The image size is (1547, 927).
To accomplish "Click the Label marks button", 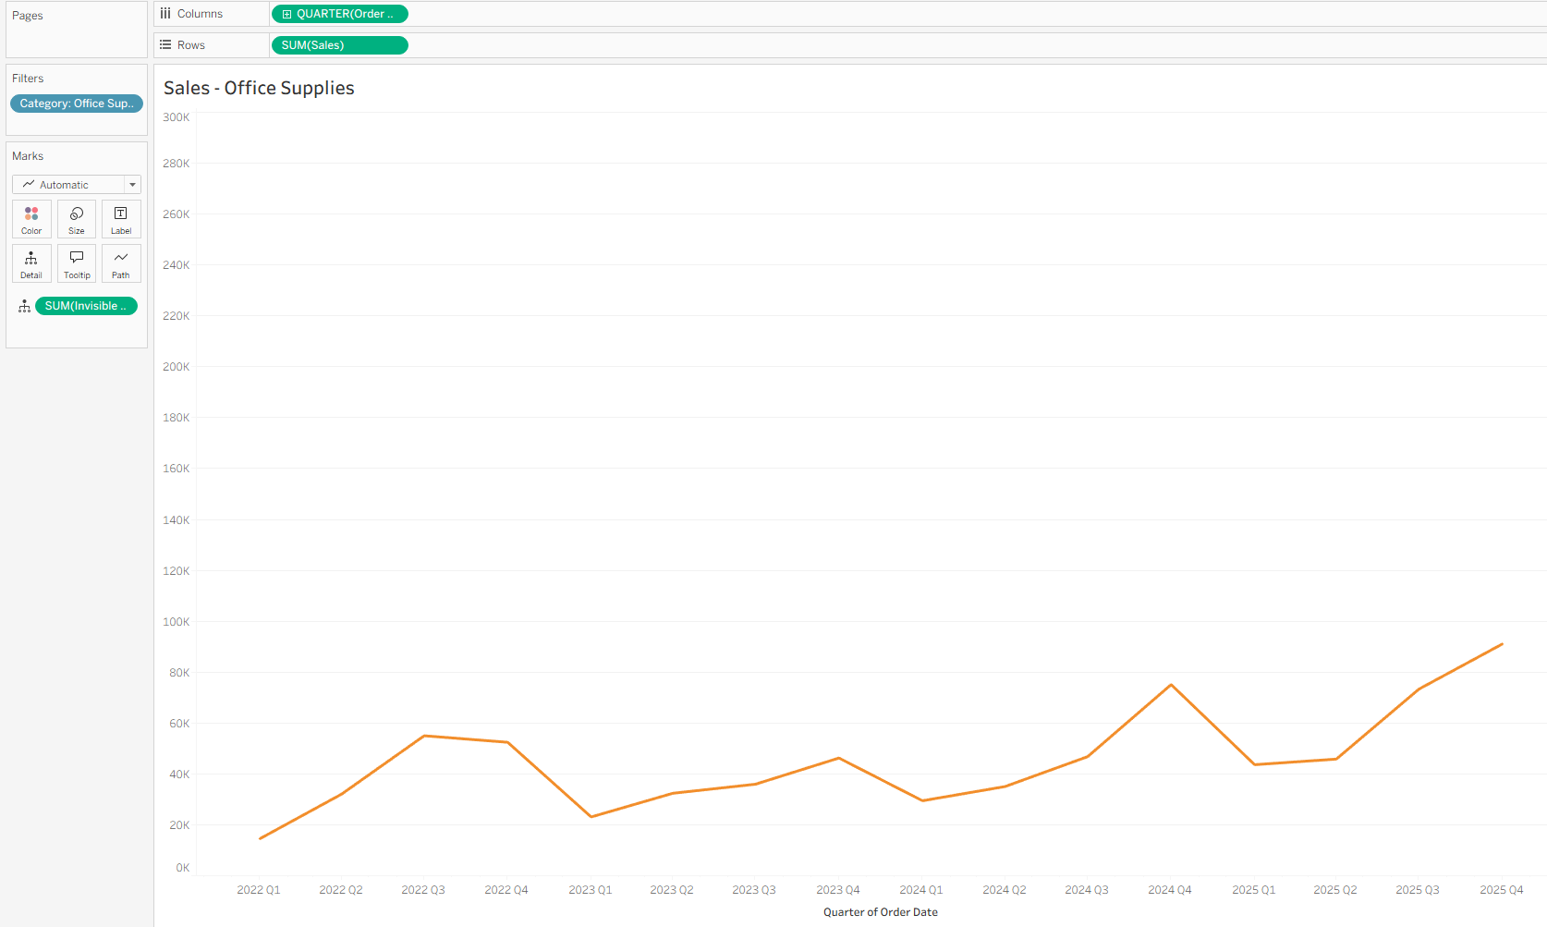I will (x=121, y=220).
